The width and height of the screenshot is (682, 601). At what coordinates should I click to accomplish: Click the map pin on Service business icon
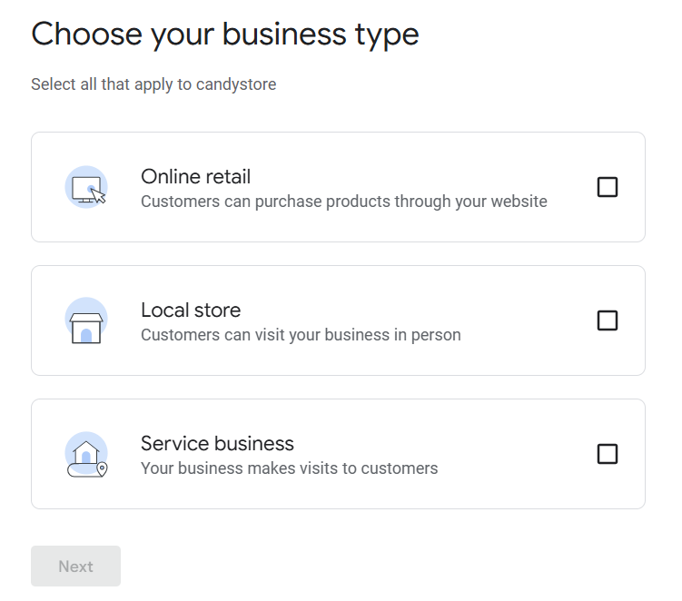102,468
